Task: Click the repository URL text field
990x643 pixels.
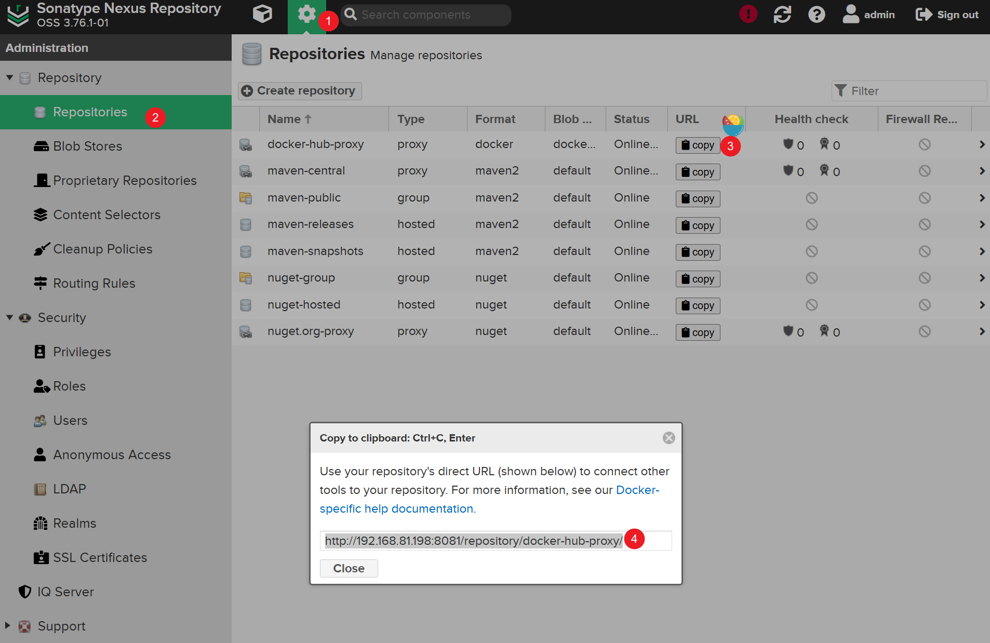Action: point(496,541)
